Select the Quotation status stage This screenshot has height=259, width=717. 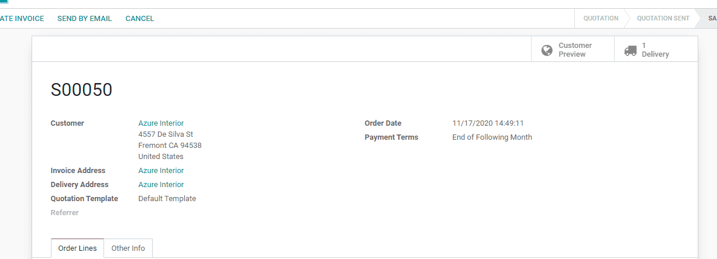601,19
